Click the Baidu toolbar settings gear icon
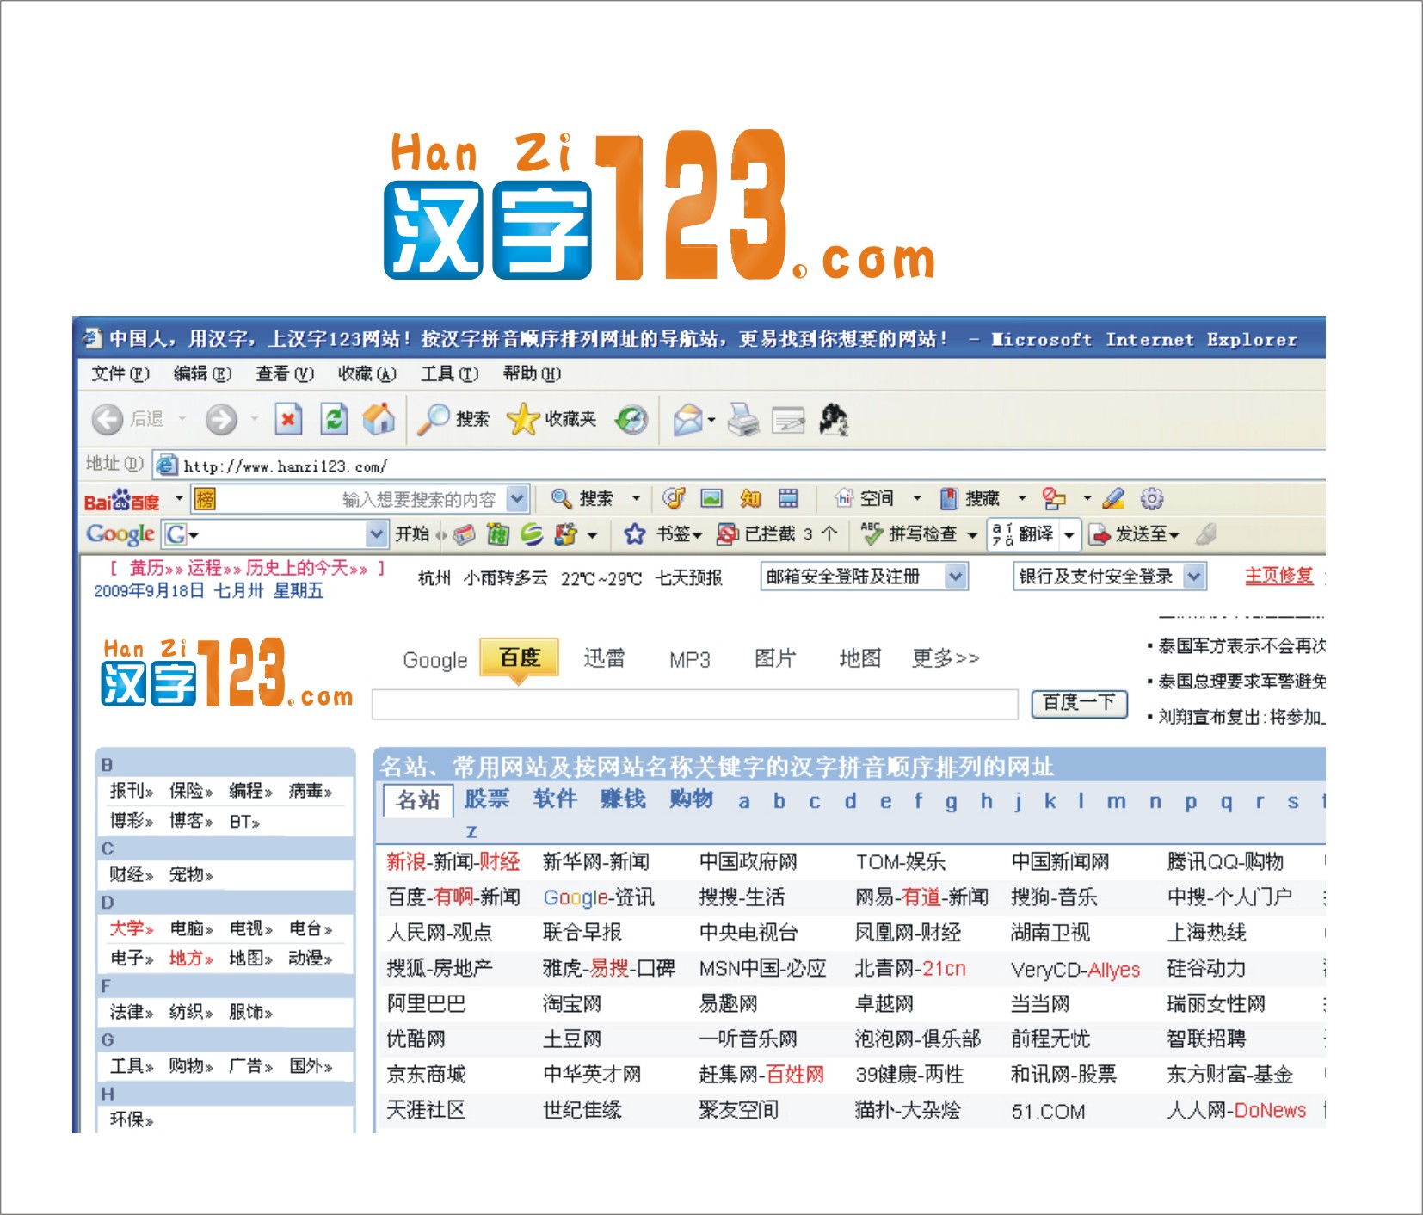 point(1150,498)
